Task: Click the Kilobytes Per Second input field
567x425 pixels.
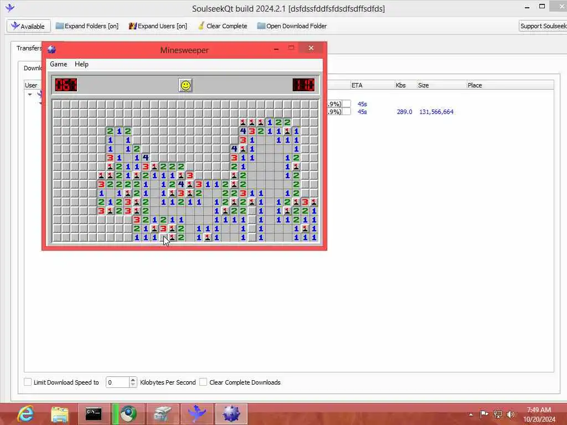Action: pos(117,382)
